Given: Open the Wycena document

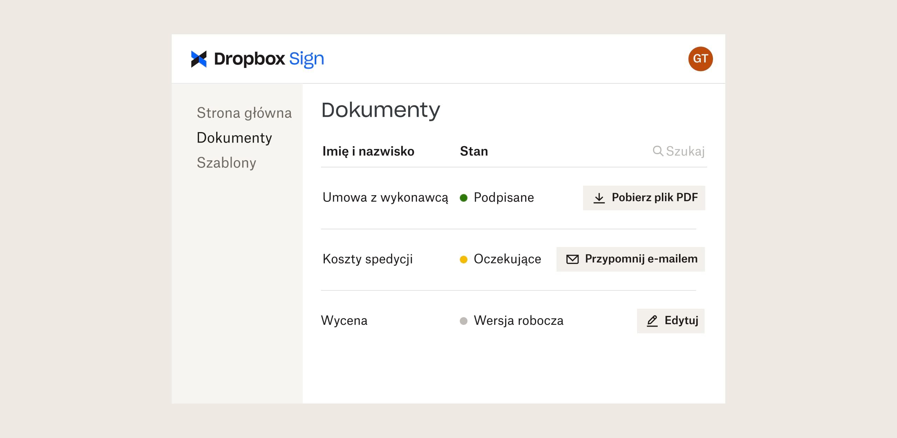Looking at the screenshot, I should [344, 321].
